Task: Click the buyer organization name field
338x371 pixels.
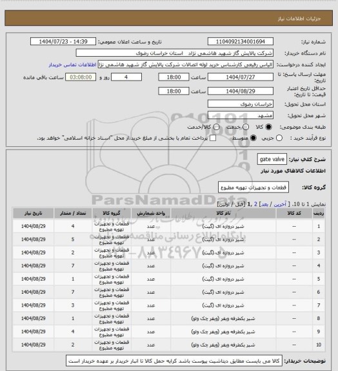Action: click(174, 53)
